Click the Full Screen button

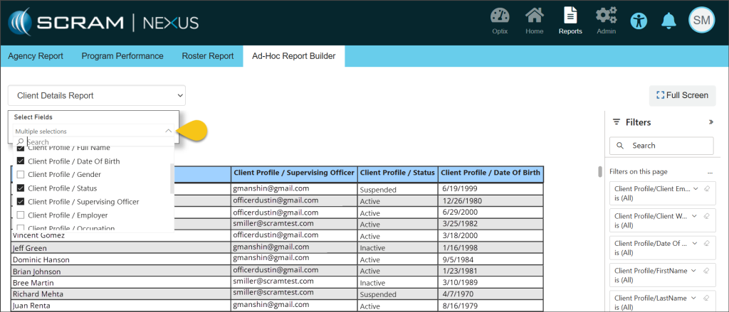[682, 95]
